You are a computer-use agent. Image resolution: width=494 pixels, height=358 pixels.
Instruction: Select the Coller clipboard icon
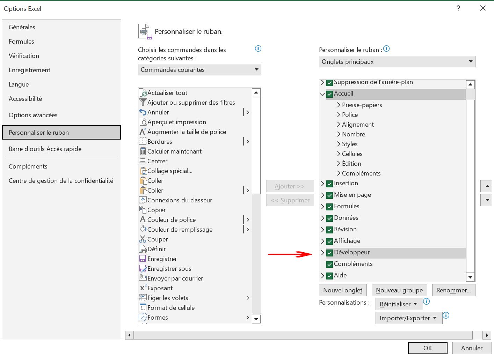point(143,180)
